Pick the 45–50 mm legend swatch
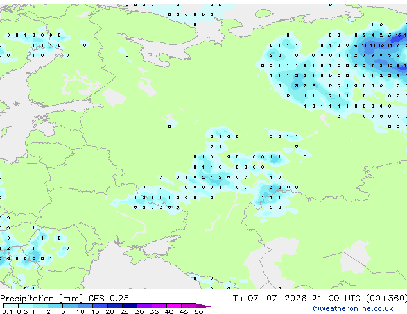This screenshot has width=407, height=314. tap(189, 306)
